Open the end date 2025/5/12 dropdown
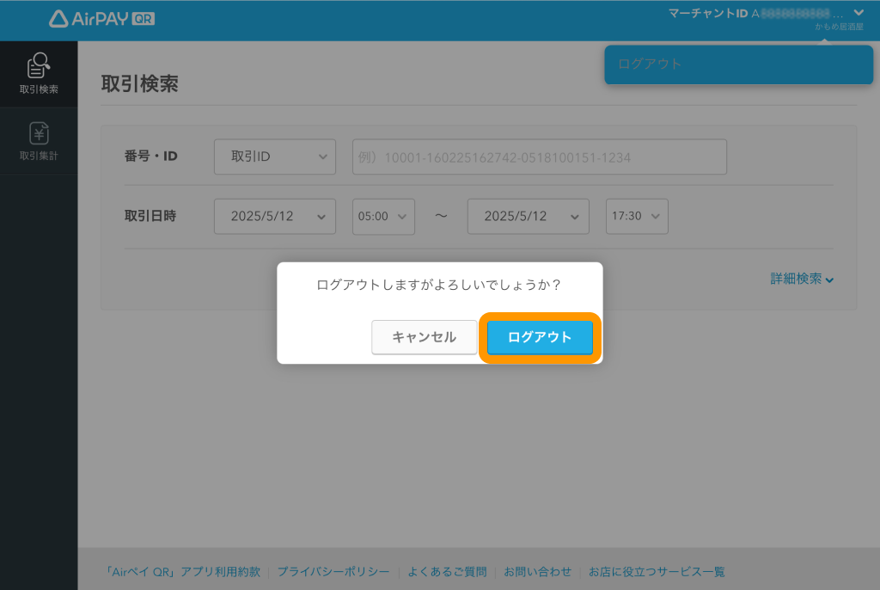Viewport: 880px width, 590px height. [528, 216]
